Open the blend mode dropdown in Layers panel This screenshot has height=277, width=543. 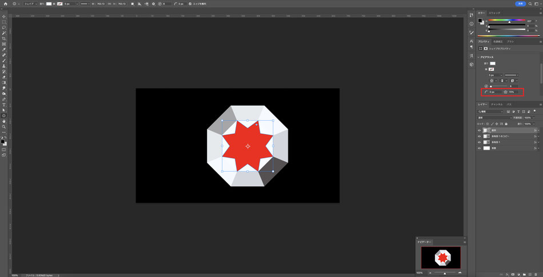[494, 118]
